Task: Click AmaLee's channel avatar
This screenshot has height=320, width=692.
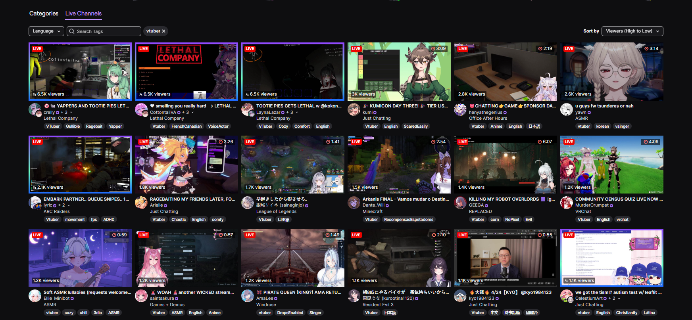Action: tap(248, 296)
